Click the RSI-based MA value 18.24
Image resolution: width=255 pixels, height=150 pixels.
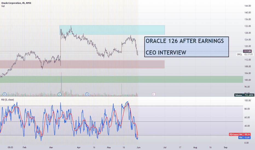click(247, 134)
